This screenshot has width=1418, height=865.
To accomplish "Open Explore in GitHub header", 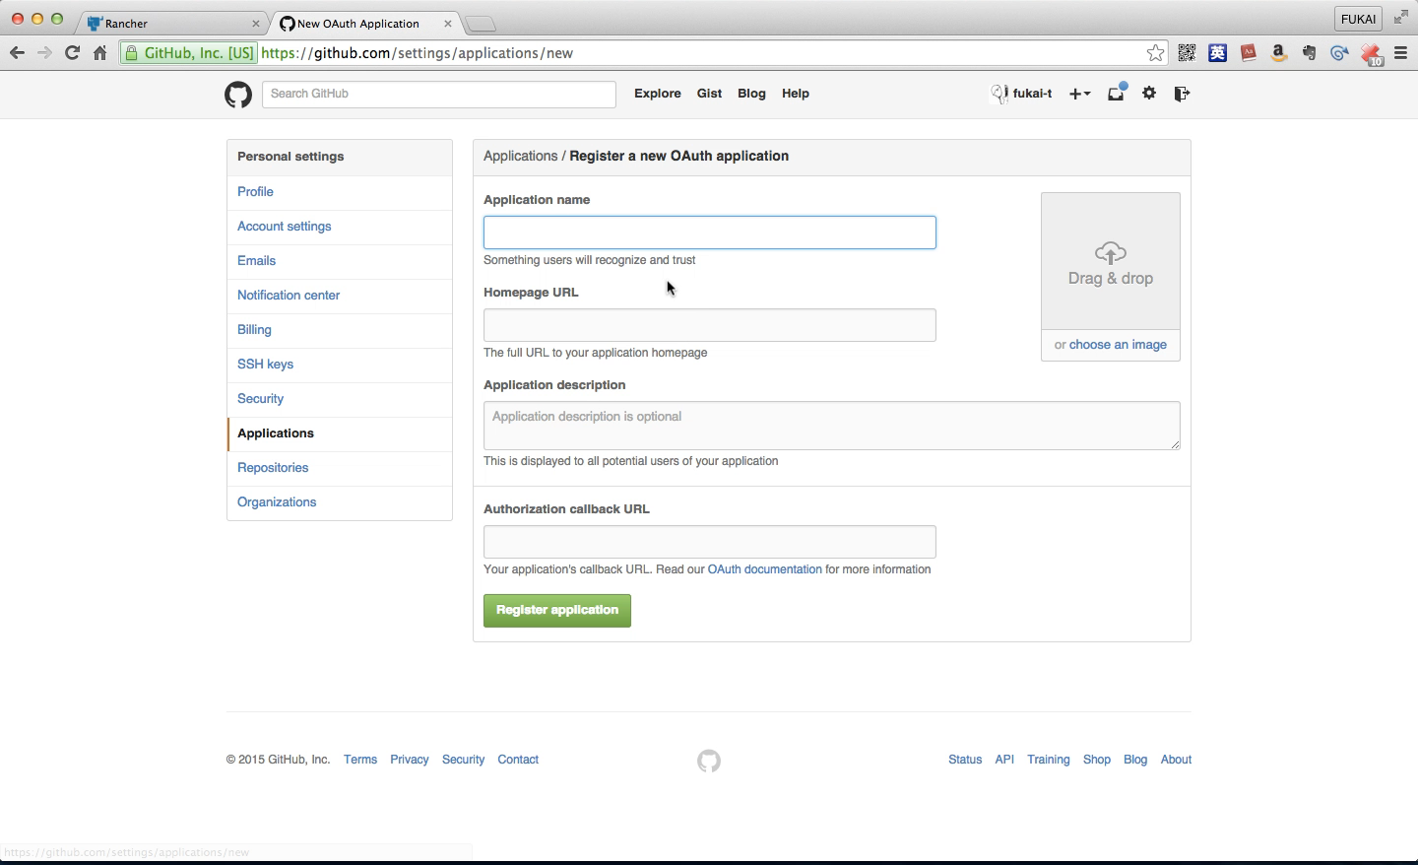I will (x=658, y=94).
